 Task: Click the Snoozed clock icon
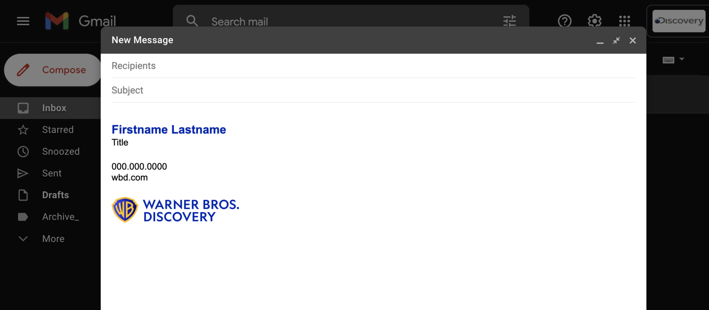pos(23,152)
